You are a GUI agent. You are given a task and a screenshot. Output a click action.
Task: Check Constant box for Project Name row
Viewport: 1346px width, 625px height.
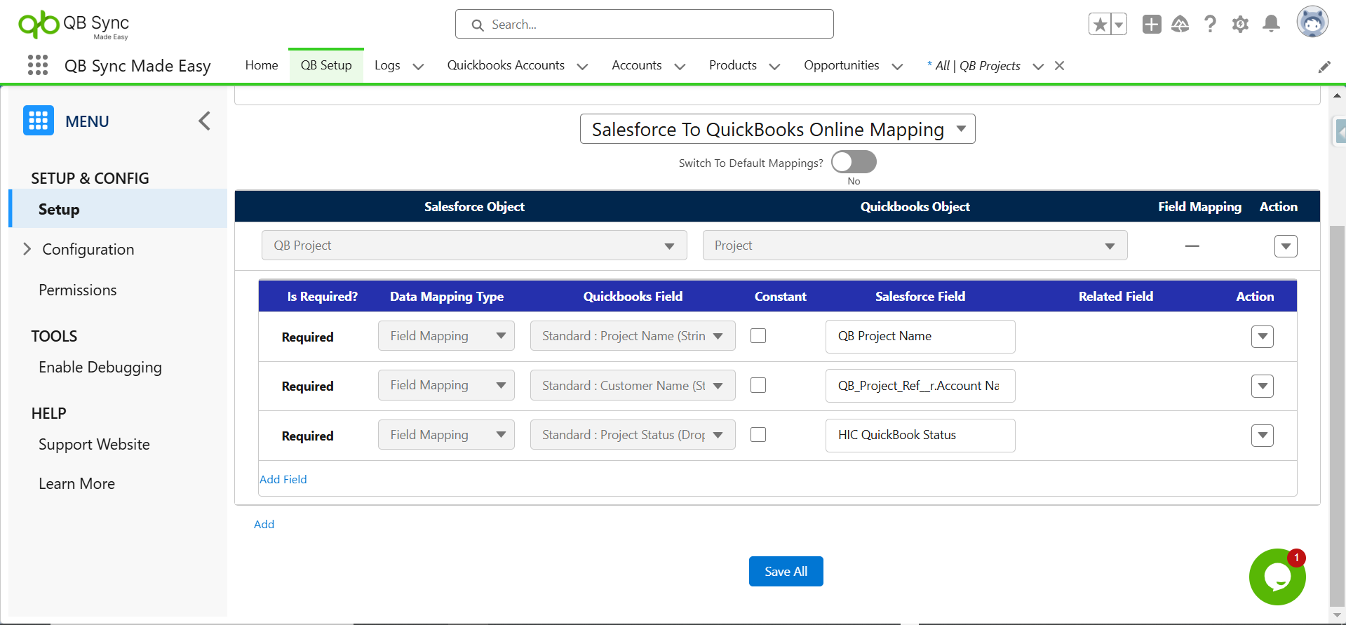click(758, 336)
